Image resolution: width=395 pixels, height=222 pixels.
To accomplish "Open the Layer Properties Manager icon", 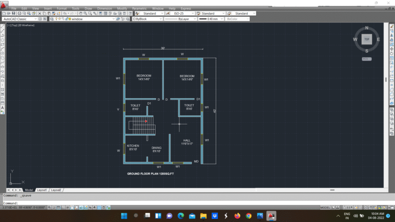I will point(52,19).
